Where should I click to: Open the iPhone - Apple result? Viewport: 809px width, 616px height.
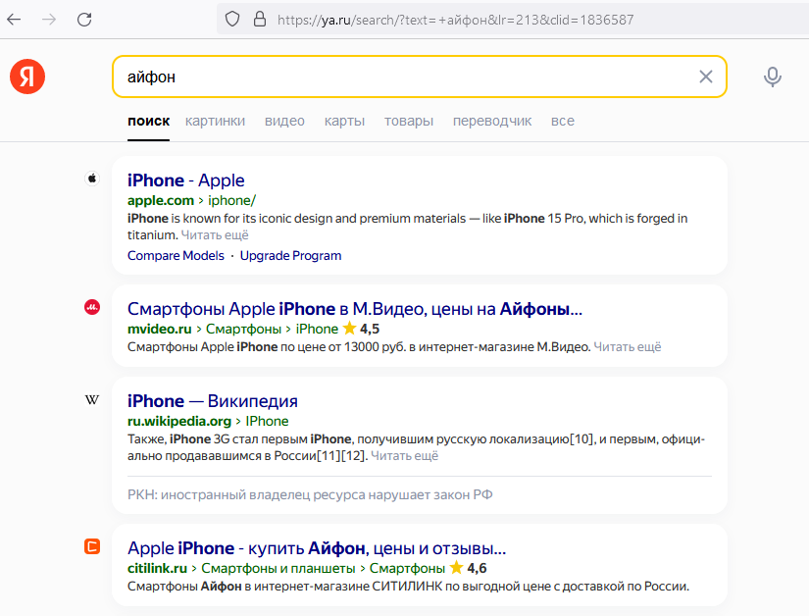(x=185, y=180)
